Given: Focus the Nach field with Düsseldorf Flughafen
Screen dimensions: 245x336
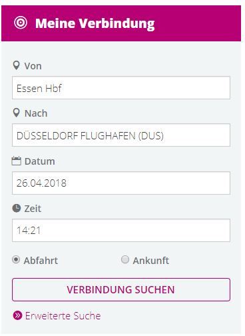Looking at the screenshot, I should click(121, 135).
